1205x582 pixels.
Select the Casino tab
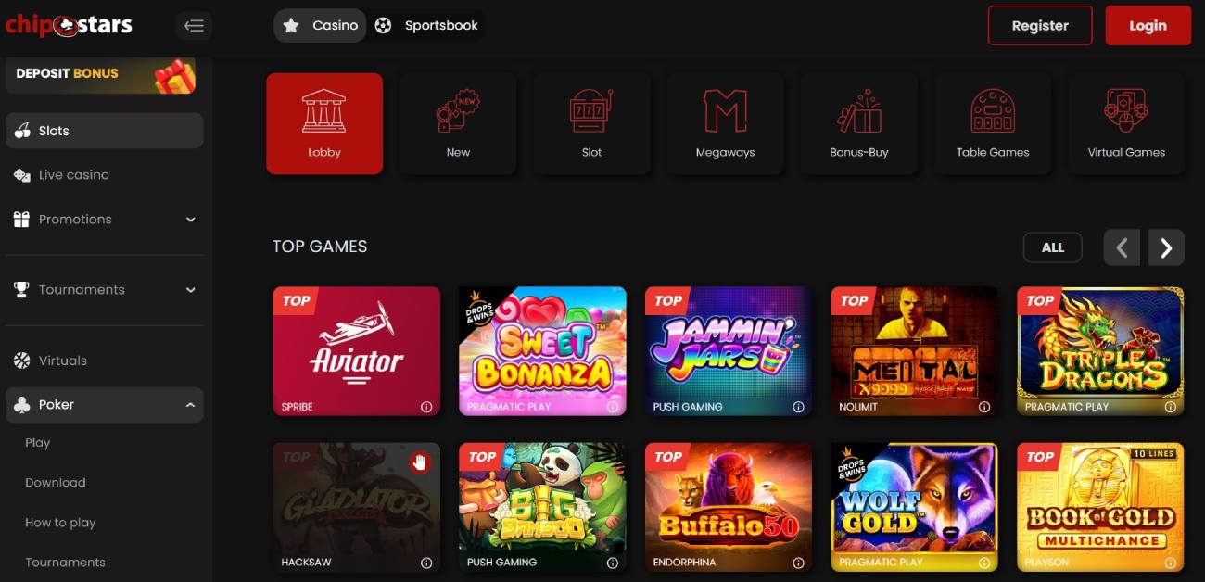click(x=321, y=26)
